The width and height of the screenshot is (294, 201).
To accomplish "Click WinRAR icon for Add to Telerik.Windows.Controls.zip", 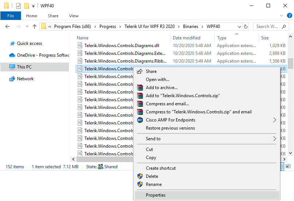I will [140, 96].
